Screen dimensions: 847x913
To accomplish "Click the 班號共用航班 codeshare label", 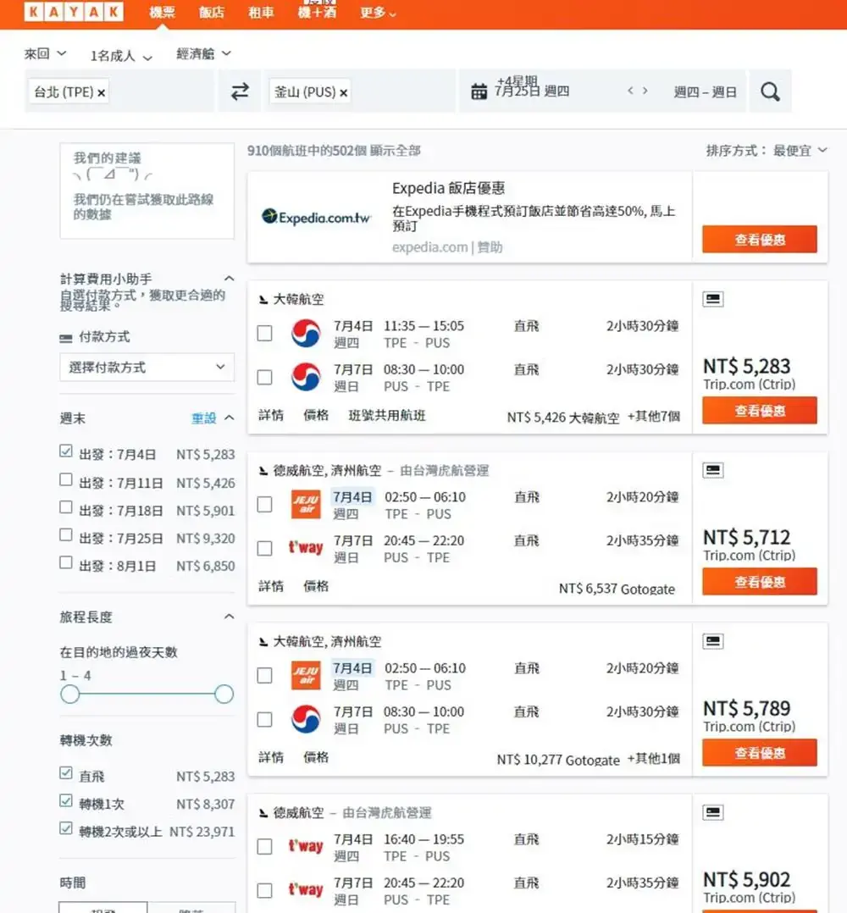I will tap(387, 415).
